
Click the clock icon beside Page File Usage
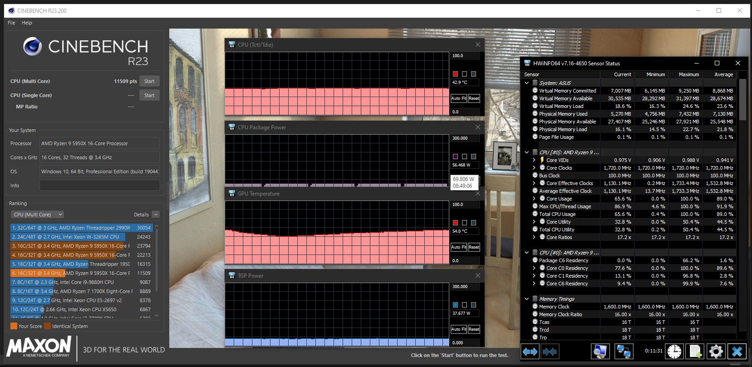point(535,137)
